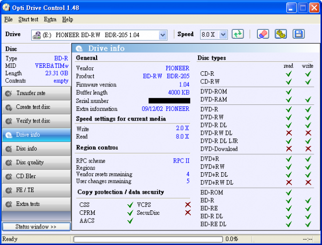
Task: Click DVD-Download write red cross
Action: pos(308,149)
